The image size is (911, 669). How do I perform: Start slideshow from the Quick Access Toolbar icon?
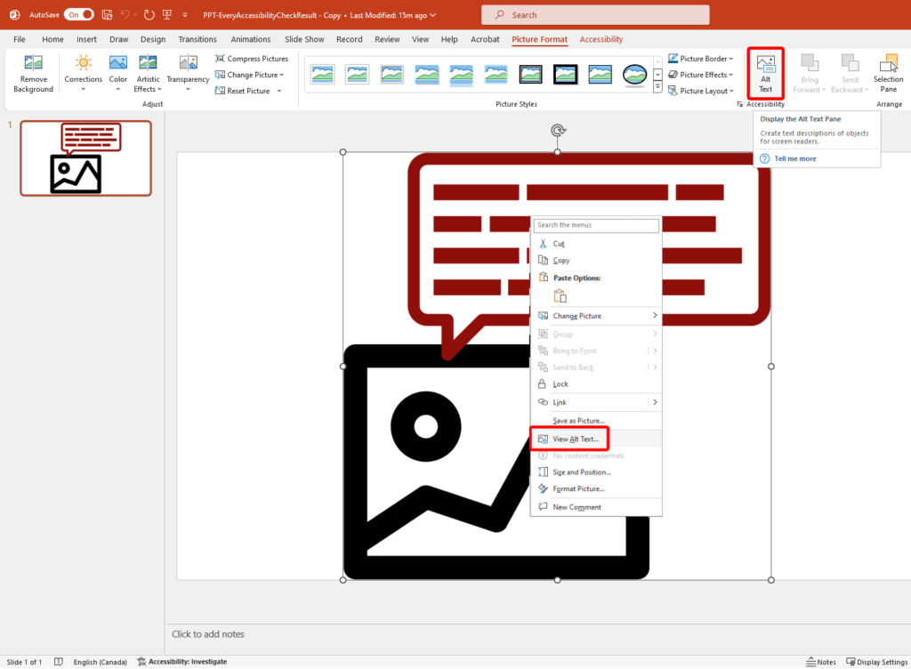click(x=166, y=14)
